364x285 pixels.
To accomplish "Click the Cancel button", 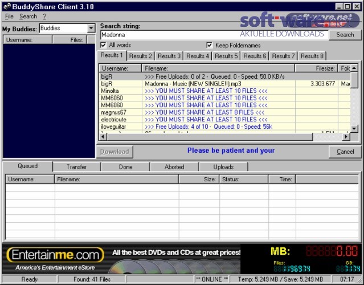I will [x=345, y=152].
